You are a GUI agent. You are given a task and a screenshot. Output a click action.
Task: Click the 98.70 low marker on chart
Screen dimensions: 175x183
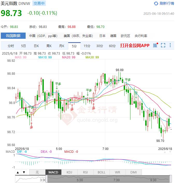[x=160, y=141]
